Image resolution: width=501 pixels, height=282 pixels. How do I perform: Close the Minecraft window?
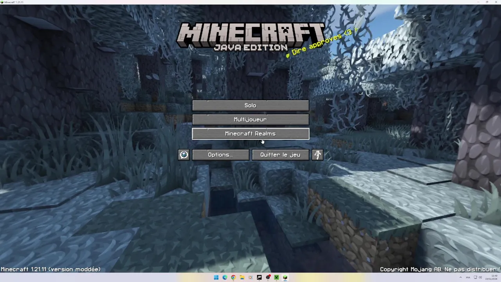496,2
